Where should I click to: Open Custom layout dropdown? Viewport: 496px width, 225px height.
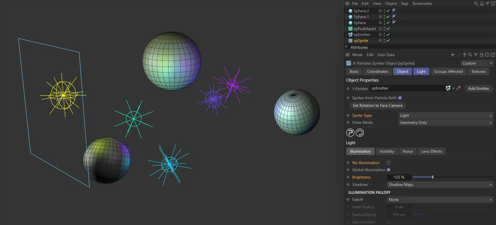477,63
